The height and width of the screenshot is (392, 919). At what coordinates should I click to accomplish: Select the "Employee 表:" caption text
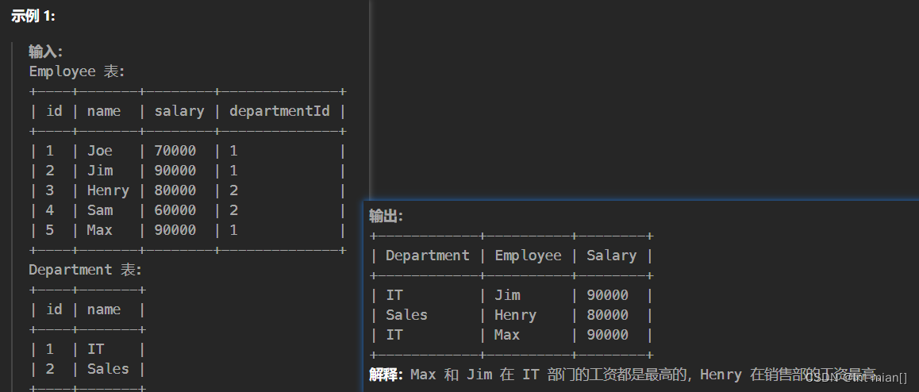pos(77,71)
